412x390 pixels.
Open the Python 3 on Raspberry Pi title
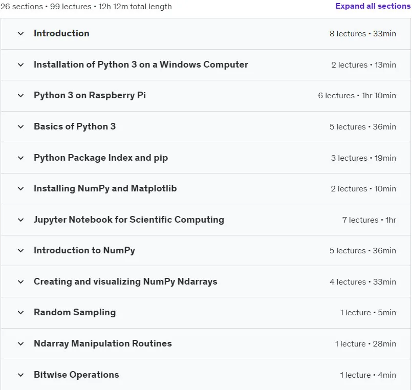click(x=90, y=95)
